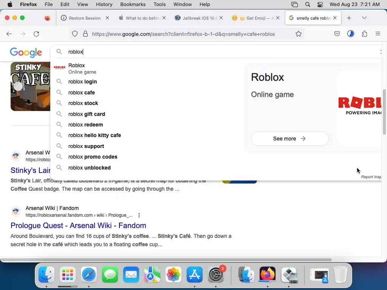The height and width of the screenshot is (290, 387).
Task: Open App Store from the Dock
Action: click(195, 275)
